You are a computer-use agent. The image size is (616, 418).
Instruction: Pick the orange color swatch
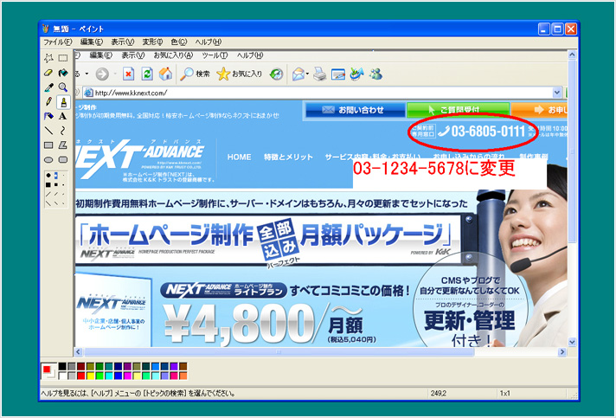[x=183, y=376]
